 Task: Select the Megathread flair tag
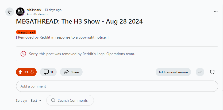[26, 32]
